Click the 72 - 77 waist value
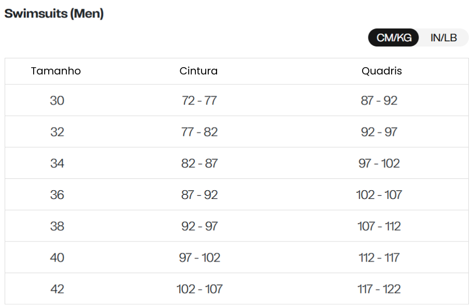The height and width of the screenshot is (307, 473). tap(199, 101)
